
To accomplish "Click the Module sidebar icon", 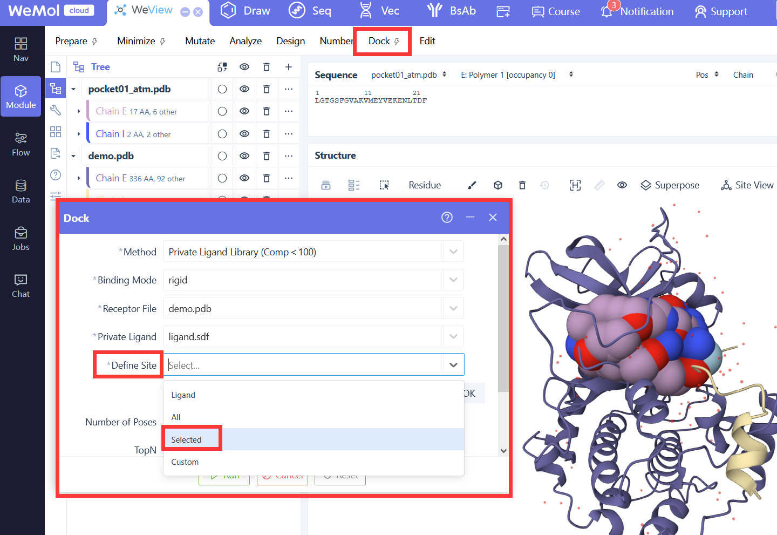I will click(x=21, y=97).
